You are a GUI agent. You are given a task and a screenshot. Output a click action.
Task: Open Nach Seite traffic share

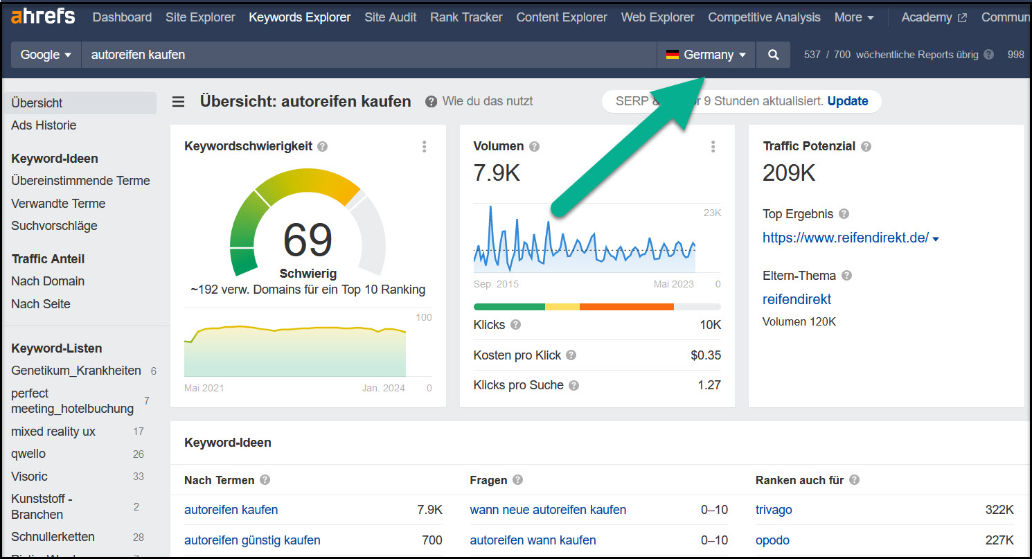coord(41,304)
